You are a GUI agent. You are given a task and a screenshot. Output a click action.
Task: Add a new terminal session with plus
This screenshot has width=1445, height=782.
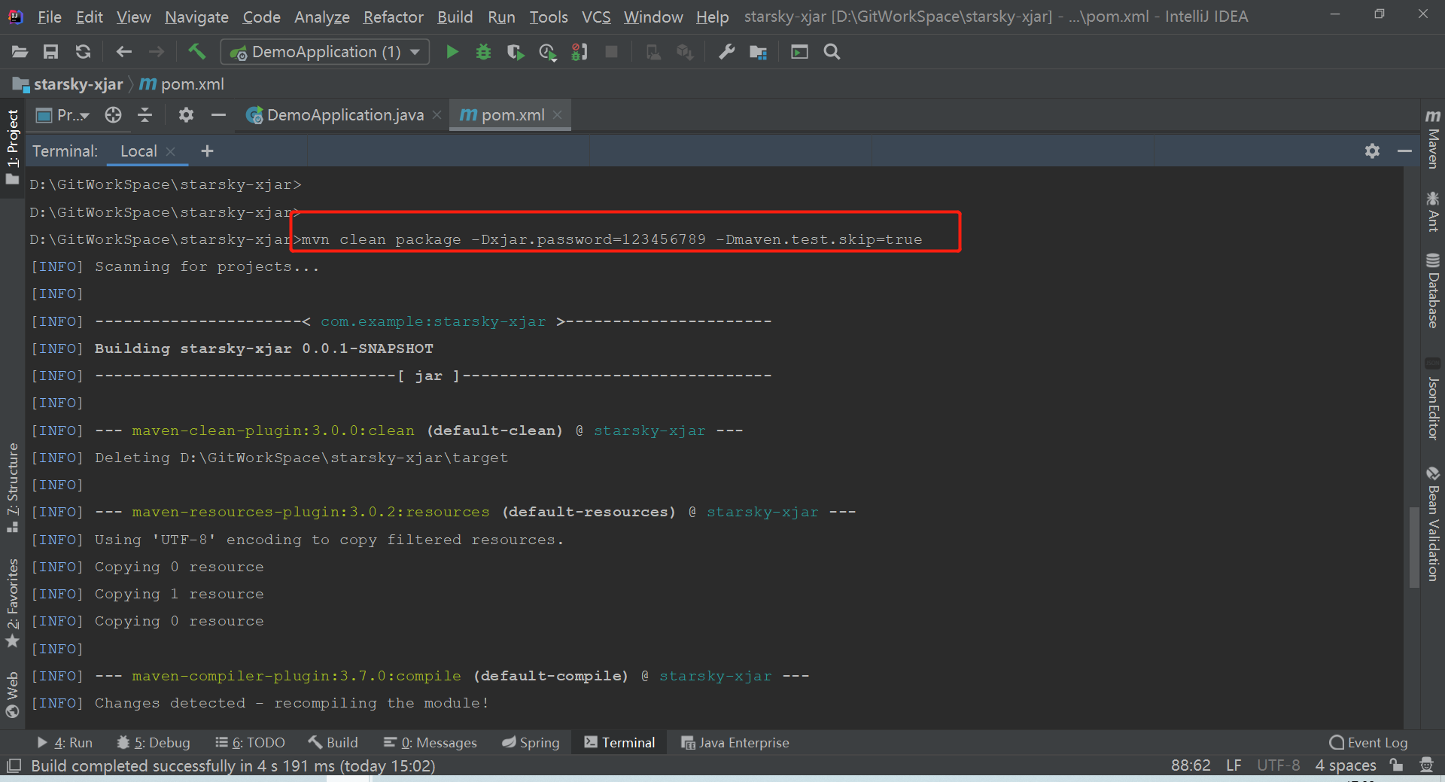tap(207, 151)
